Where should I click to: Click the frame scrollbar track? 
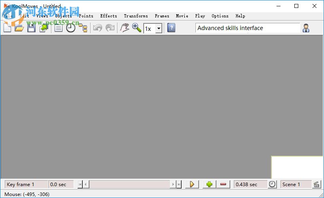pos(129,185)
